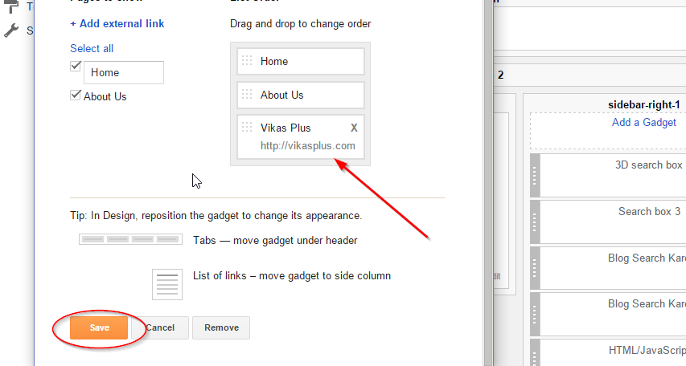Image resolution: width=686 pixels, height=366 pixels.
Task: Click the wrench settings icon in left sidebar
Action: 11,31
